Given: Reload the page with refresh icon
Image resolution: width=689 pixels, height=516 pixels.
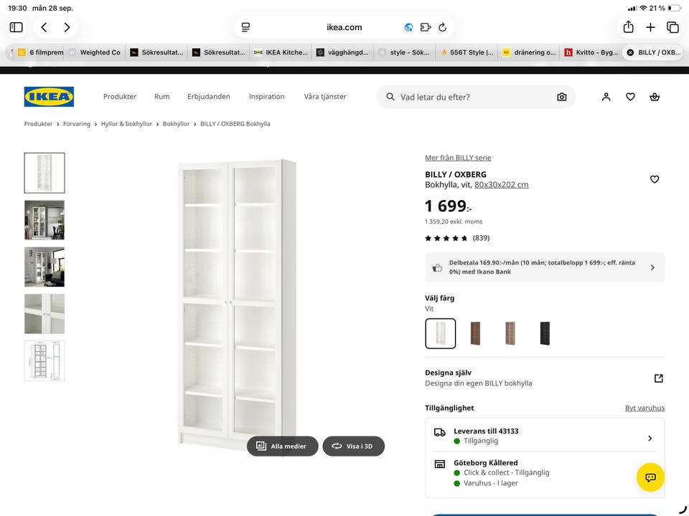Looking at the screenshot, I should coord(443,27).
